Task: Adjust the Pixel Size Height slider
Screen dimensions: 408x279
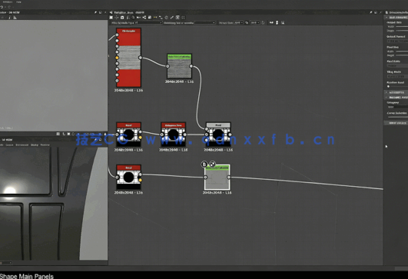Action: click(x=402, y=55)
